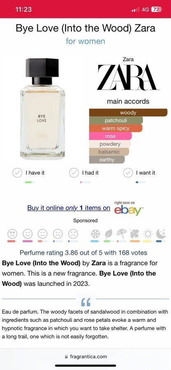Choose the spring leaf season icon
The image size is (171, 370).
[109, 234]
